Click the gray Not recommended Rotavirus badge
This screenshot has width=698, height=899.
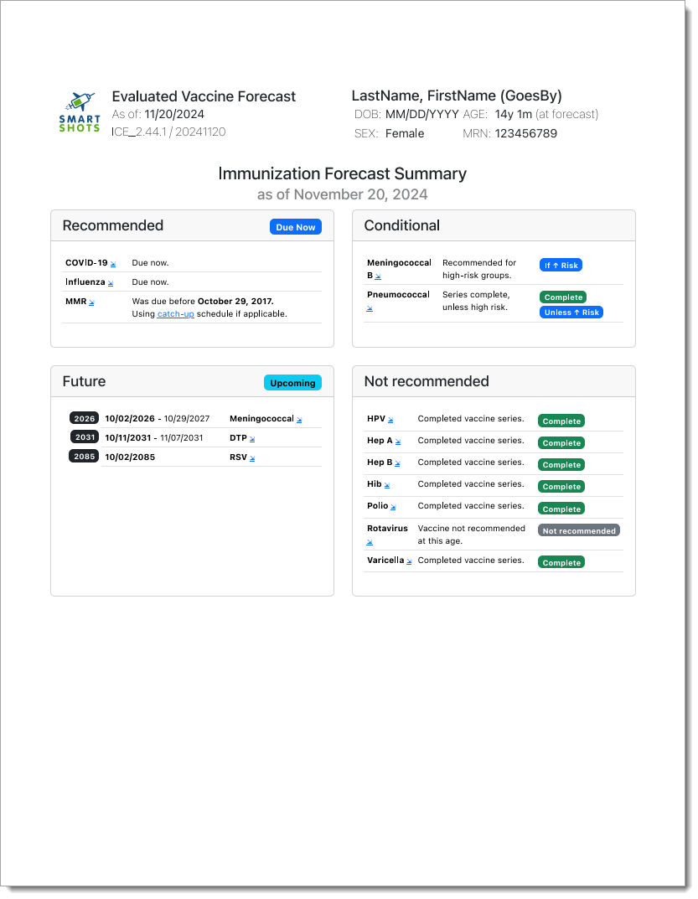click(578, 530)
